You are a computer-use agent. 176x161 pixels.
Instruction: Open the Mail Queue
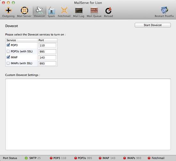tap(94, 12)
